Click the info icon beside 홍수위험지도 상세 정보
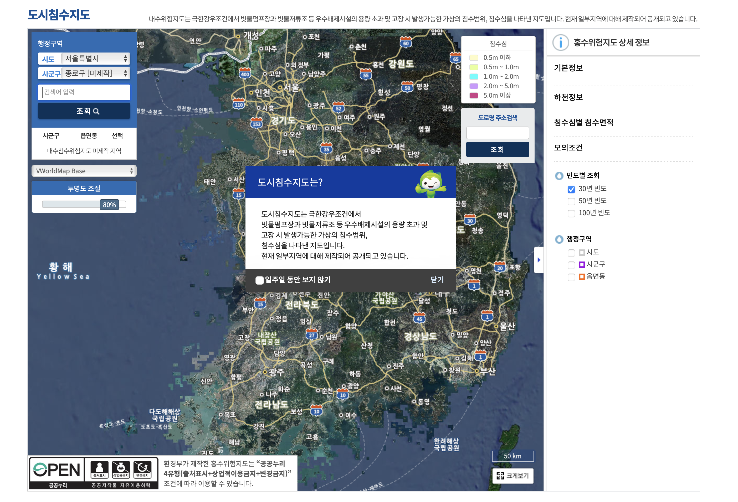This screenshot has width=738, height=502. [x=561, y=43]
